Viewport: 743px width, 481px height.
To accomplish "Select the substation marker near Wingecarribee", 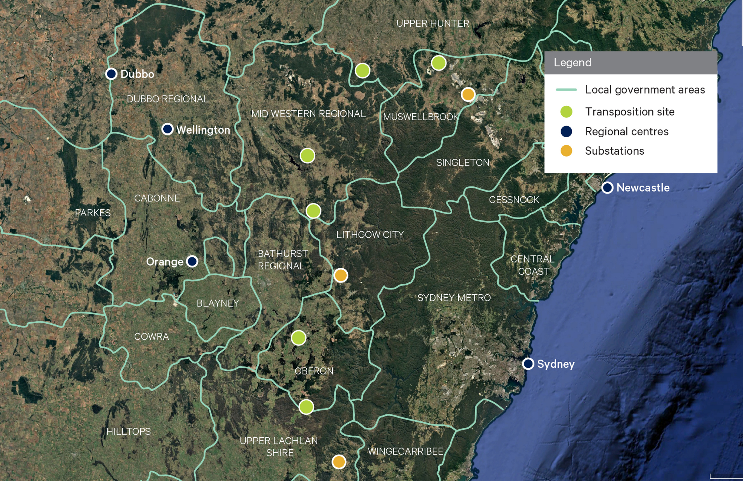I will pyautogui.click(x=339, y=462).
